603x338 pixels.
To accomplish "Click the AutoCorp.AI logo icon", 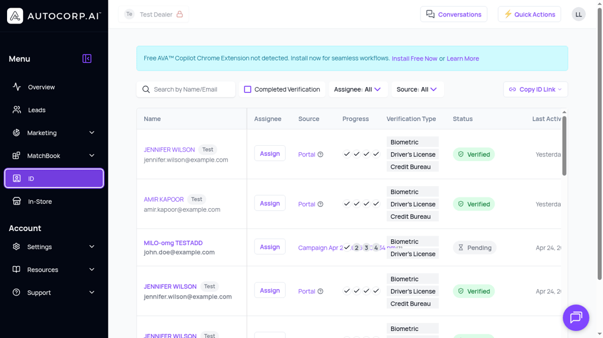I will point(15,16).
